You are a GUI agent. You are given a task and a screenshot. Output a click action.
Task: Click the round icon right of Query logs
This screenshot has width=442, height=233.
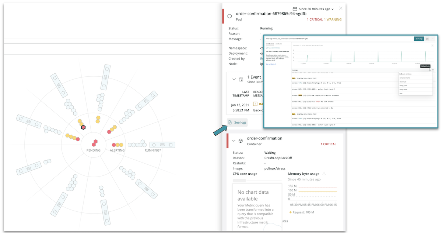(427, 39)
